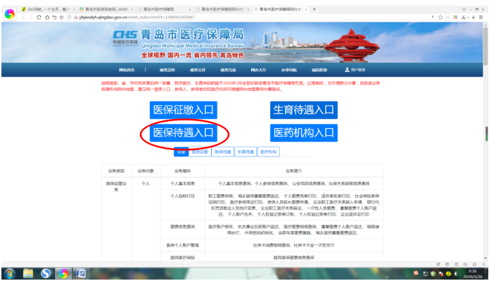Open a new browser tab
This screenshot has width=489, height=281.
pyautogui.click(x=314, y=9)
